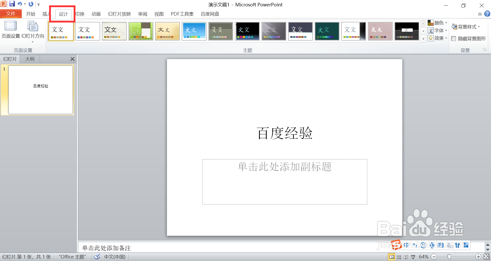Expand the themes gallery with bottom arrow

click(x=423, y=39)
